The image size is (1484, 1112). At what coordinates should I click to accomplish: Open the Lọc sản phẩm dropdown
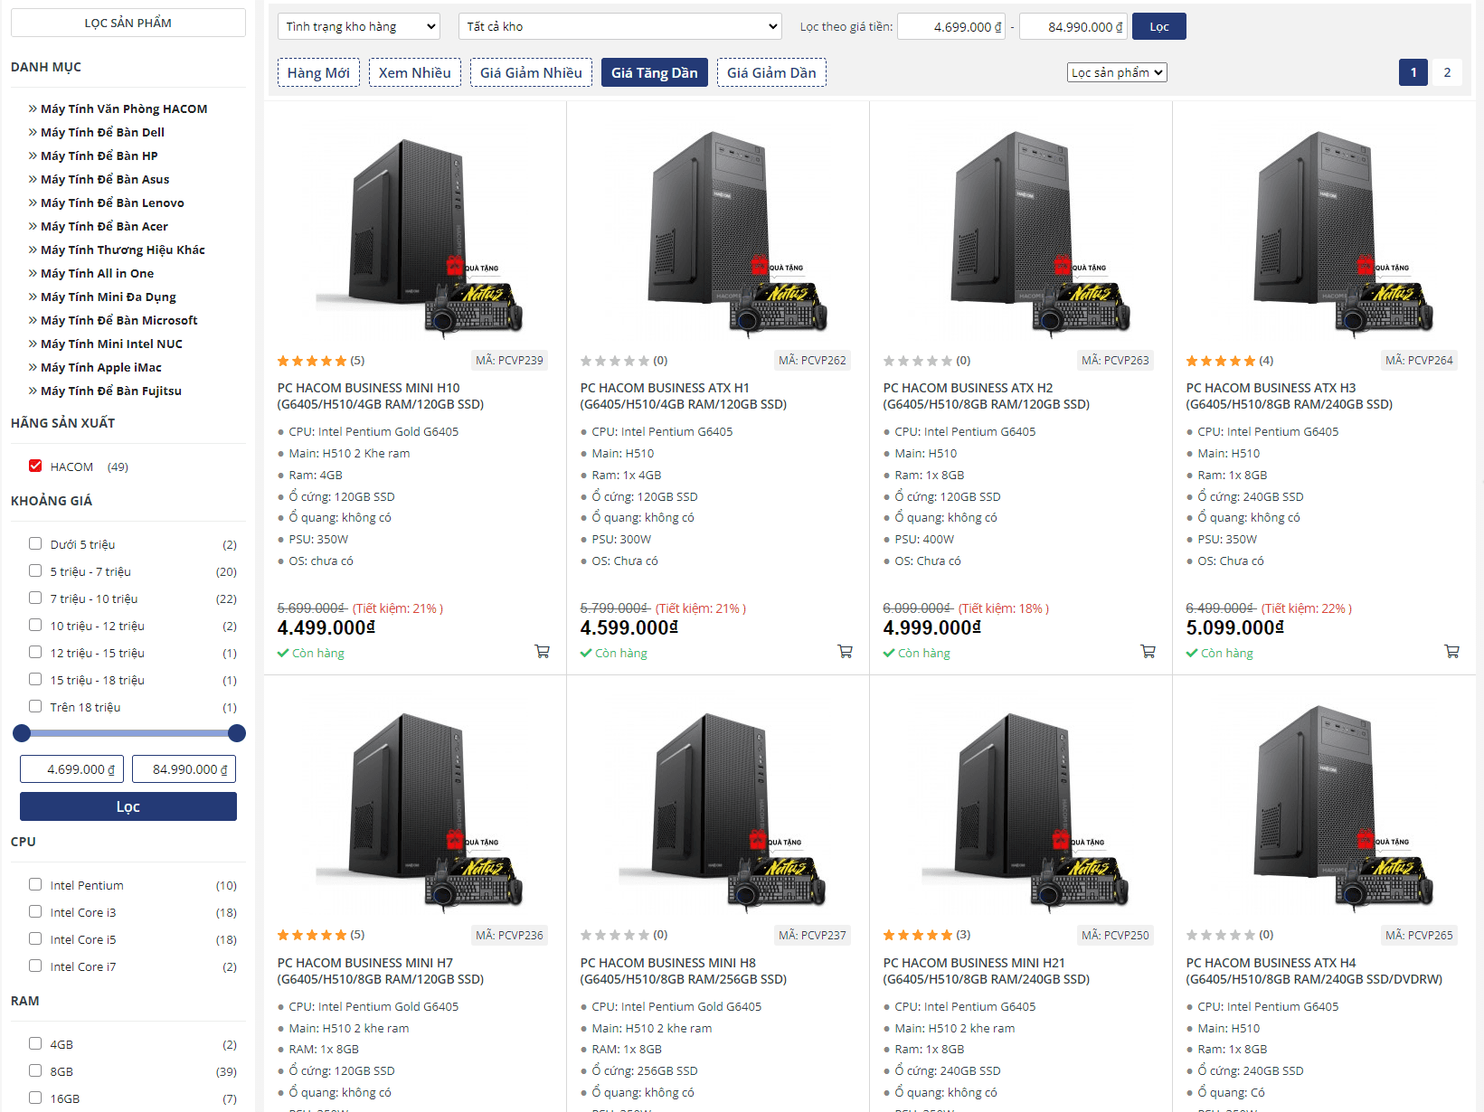pos(1117,72)
